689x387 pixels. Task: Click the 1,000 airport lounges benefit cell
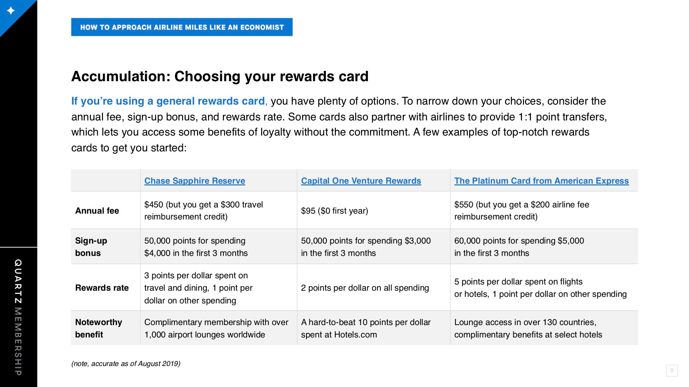pos(219,328)
